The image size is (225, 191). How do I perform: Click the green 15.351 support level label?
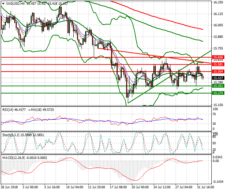[x=218, y=86]
